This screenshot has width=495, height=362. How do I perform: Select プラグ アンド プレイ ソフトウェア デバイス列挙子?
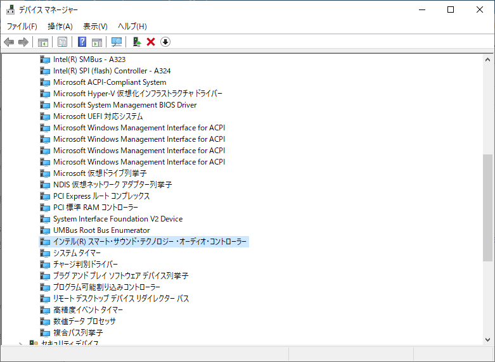click(120, 275)
